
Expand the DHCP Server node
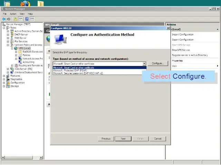(x=8, y=35)
